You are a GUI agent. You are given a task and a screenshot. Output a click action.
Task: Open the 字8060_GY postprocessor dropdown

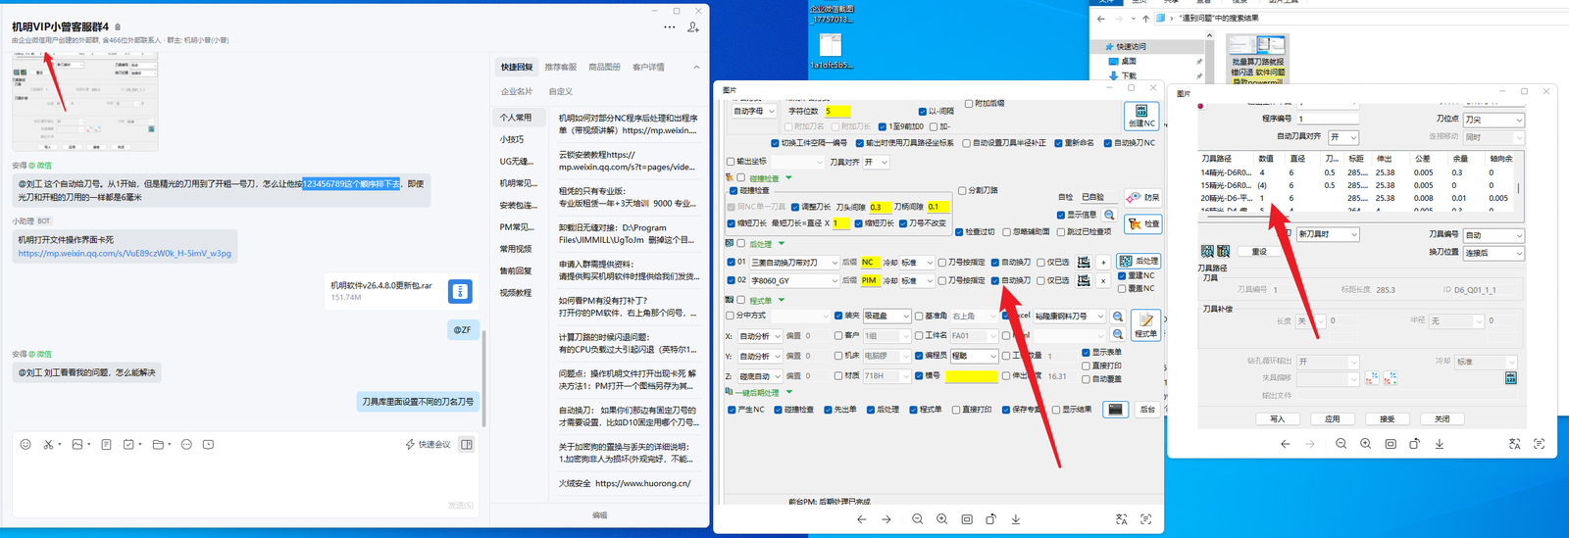[794, 280]
